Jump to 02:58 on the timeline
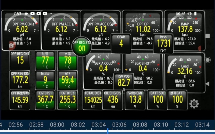The image size is (215, 134). point(36,125)
